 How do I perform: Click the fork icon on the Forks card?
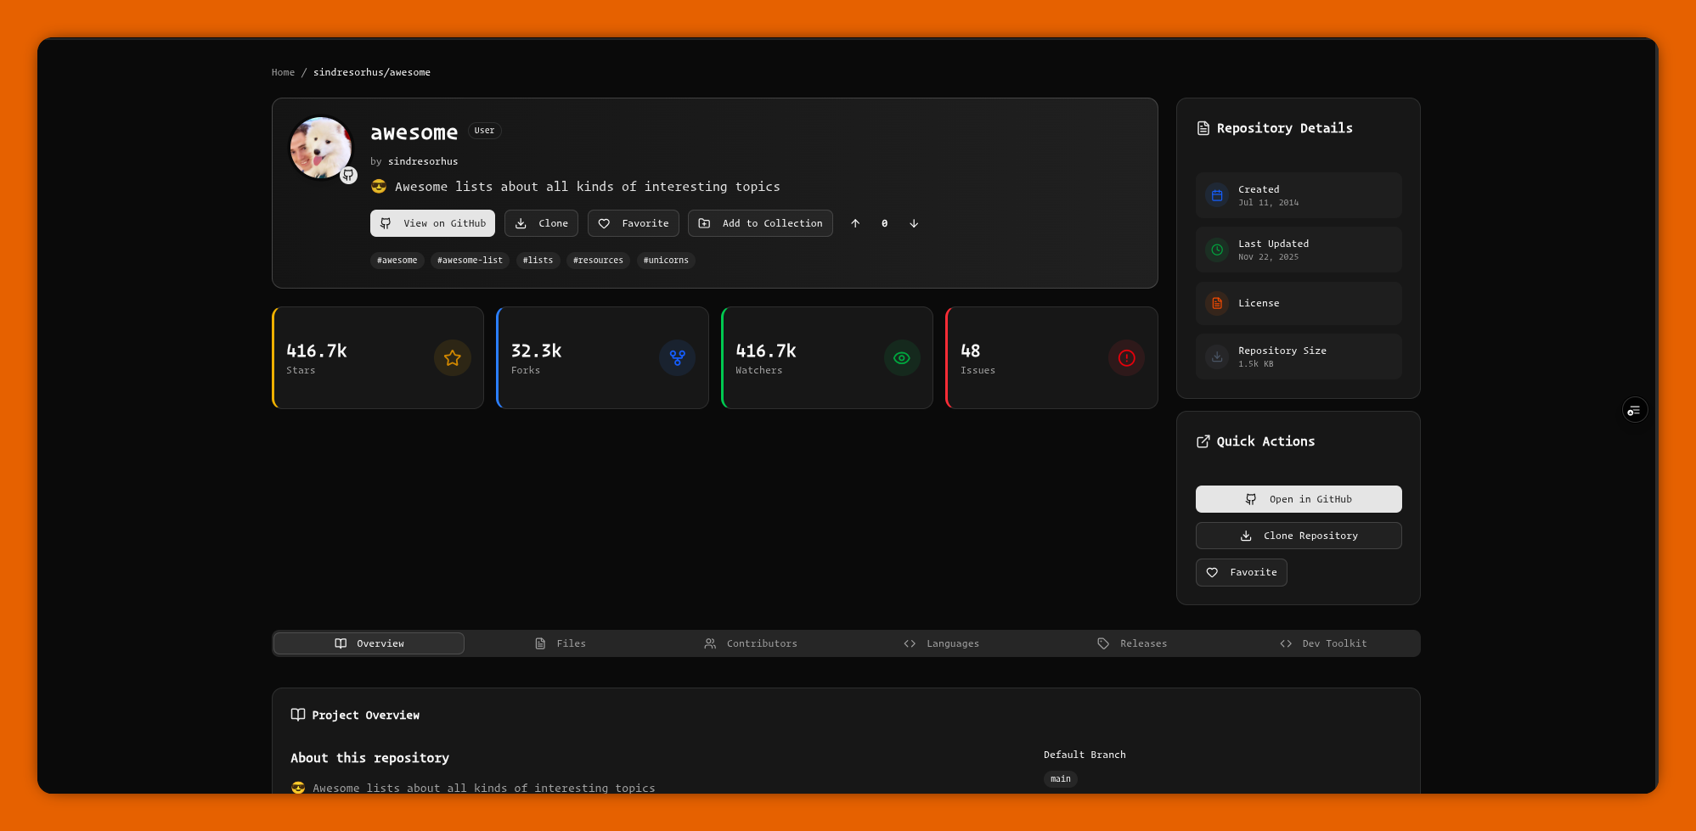coord(677,357)
